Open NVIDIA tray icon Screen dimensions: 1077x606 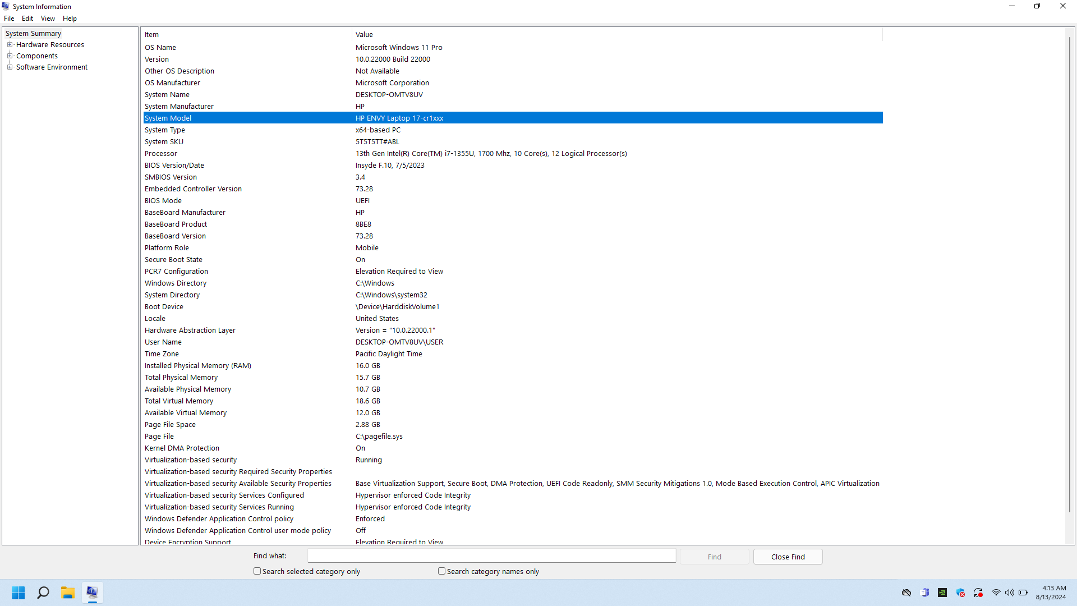point(942,593)
